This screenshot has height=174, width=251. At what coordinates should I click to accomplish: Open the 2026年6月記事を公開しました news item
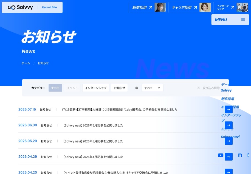[92, 125]
